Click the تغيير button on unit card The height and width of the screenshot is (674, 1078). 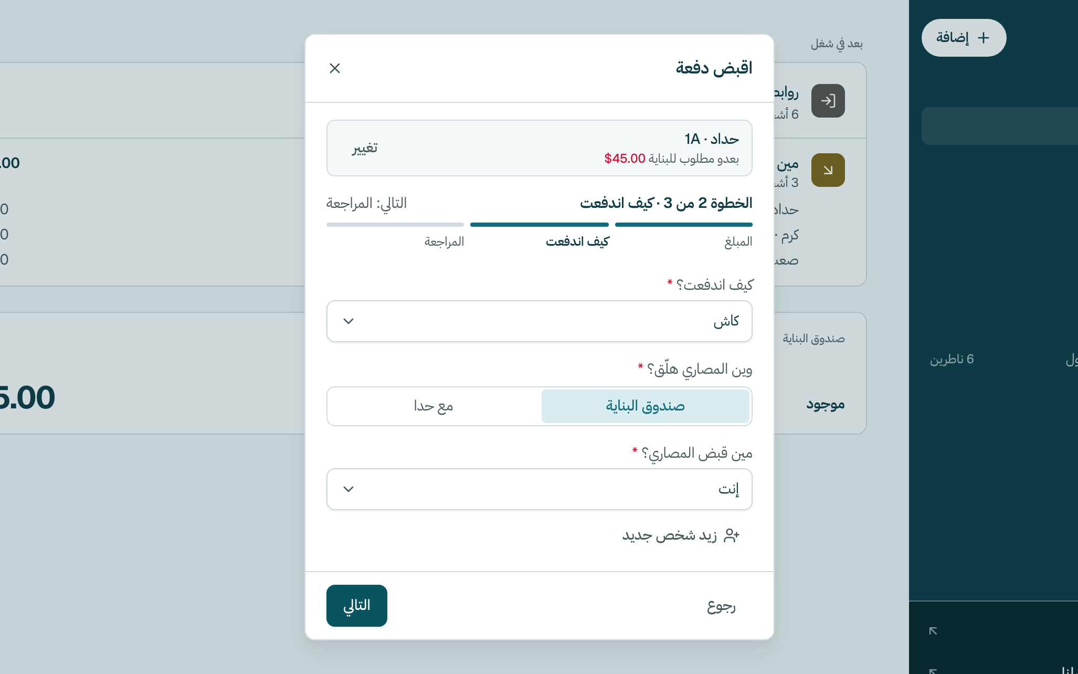pos(365,148)
